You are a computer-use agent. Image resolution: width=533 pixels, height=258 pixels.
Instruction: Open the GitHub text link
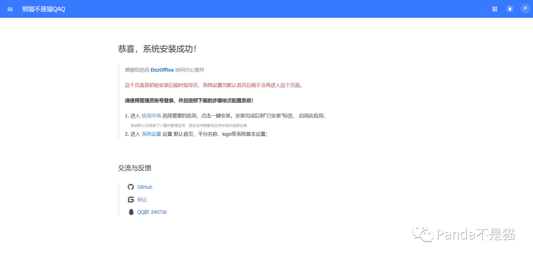tap(145, 187)
